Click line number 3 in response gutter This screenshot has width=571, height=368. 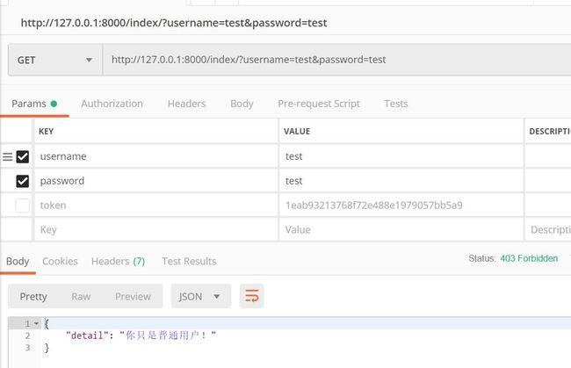click(28, 348)
